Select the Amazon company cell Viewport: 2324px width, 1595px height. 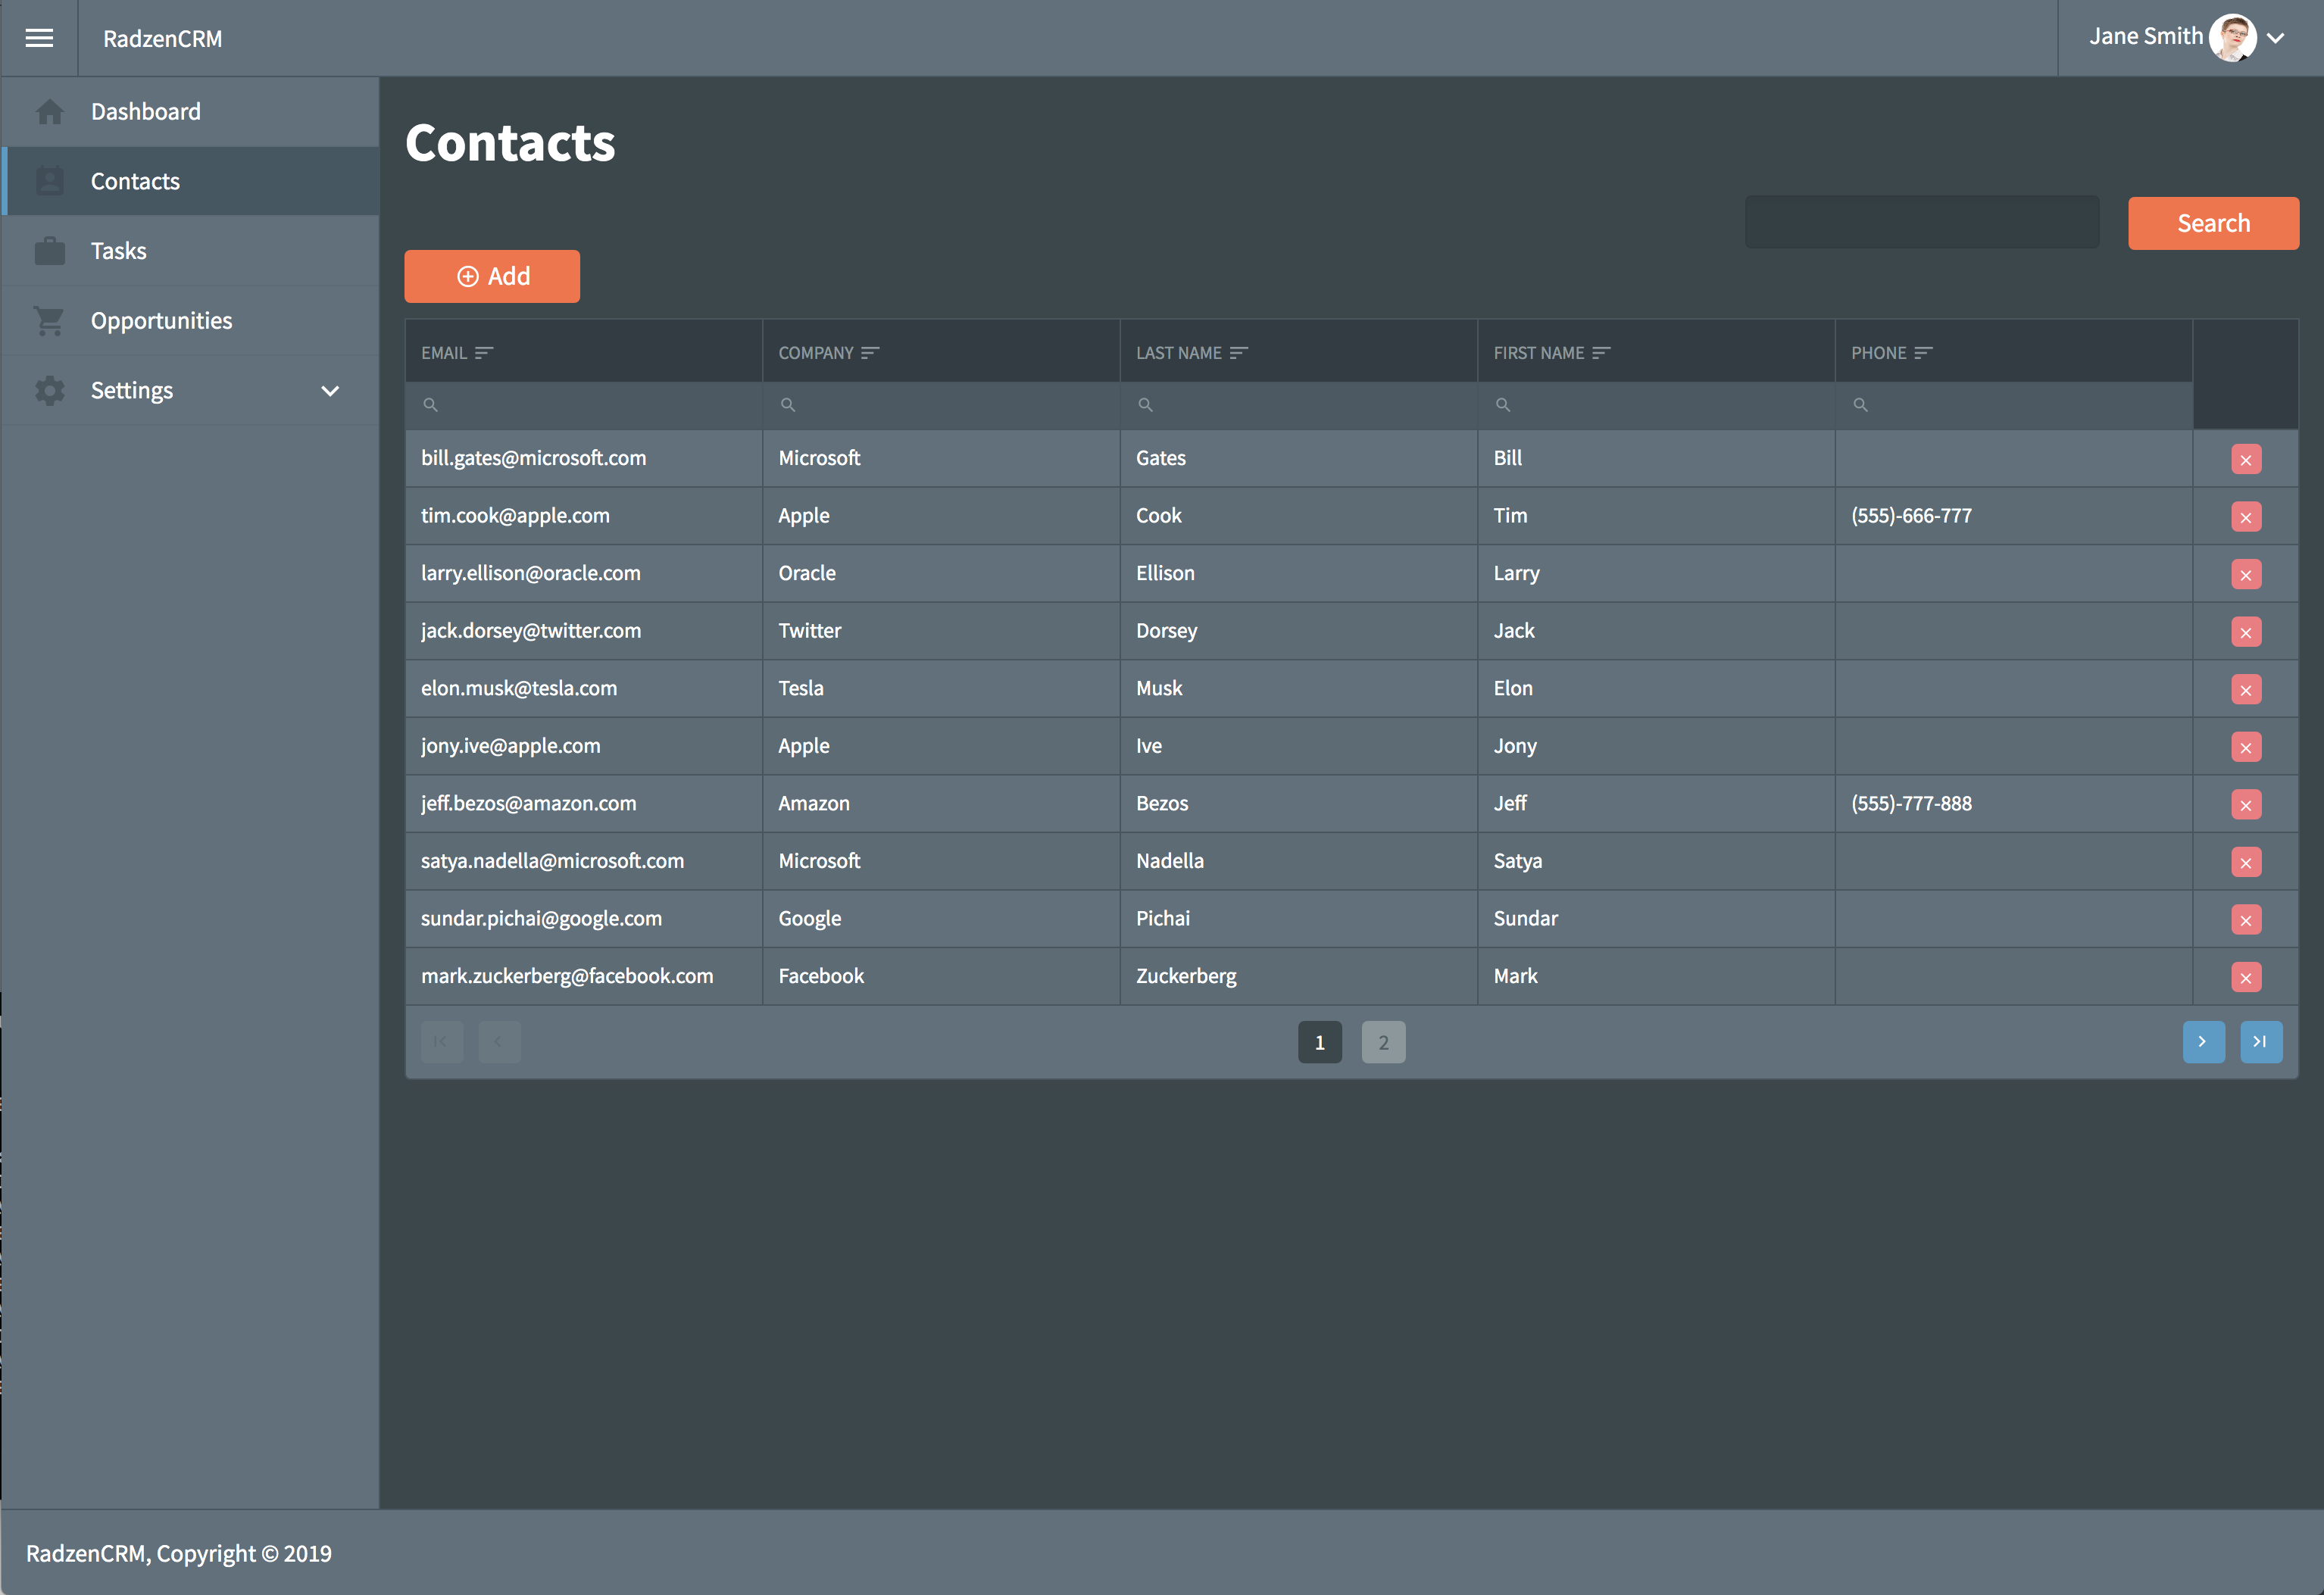(x=941, y=804)
